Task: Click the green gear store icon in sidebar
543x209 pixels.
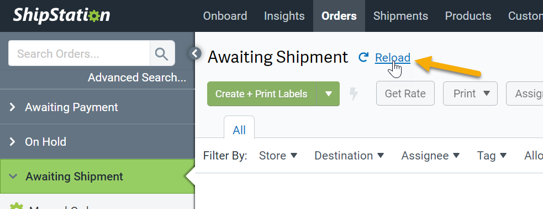Action: point(16,206)
